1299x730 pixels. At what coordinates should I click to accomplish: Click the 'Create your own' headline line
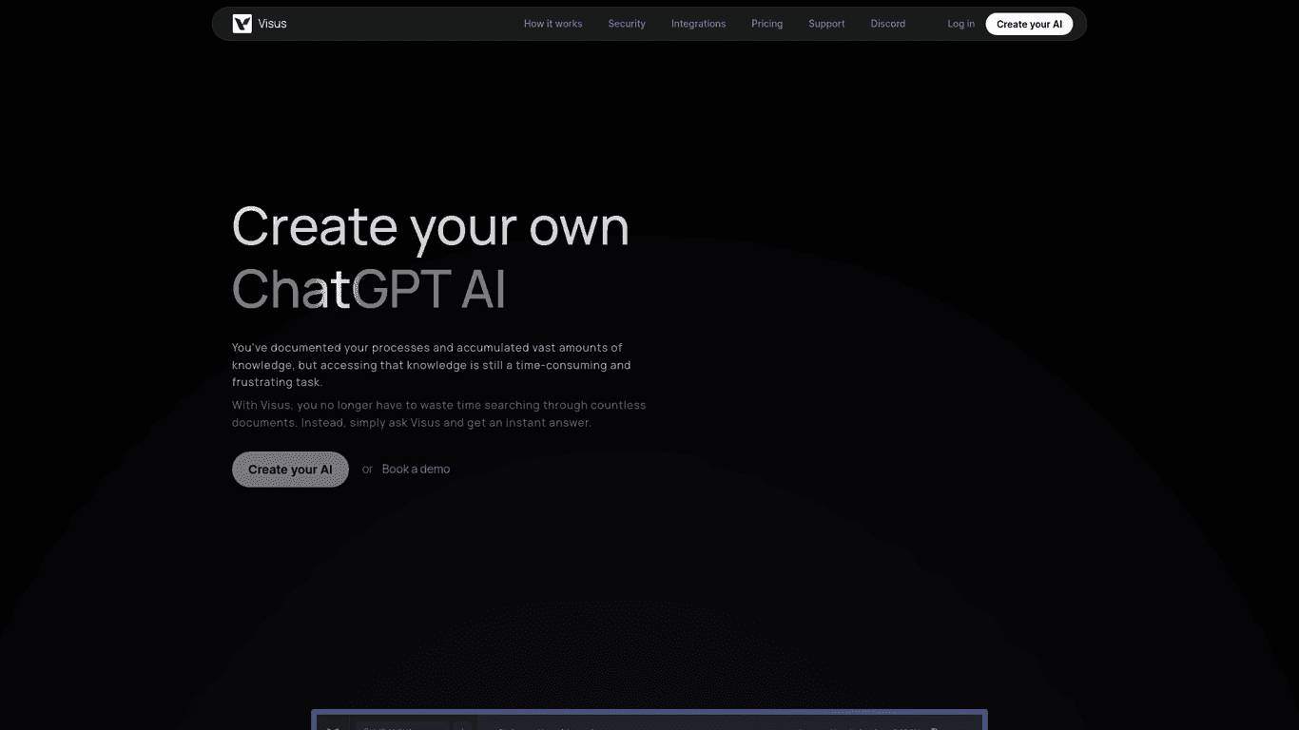coord(430,226)
